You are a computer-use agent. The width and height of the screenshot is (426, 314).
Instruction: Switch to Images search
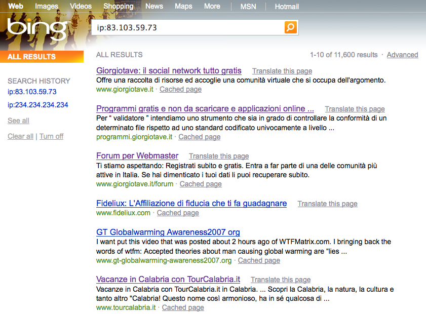point(47,6)
